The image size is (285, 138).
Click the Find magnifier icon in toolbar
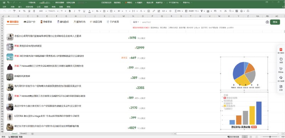tap(230, 11)
